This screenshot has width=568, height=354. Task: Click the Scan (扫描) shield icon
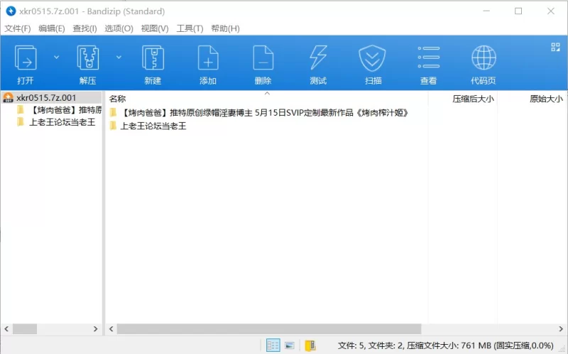[372, 58]
